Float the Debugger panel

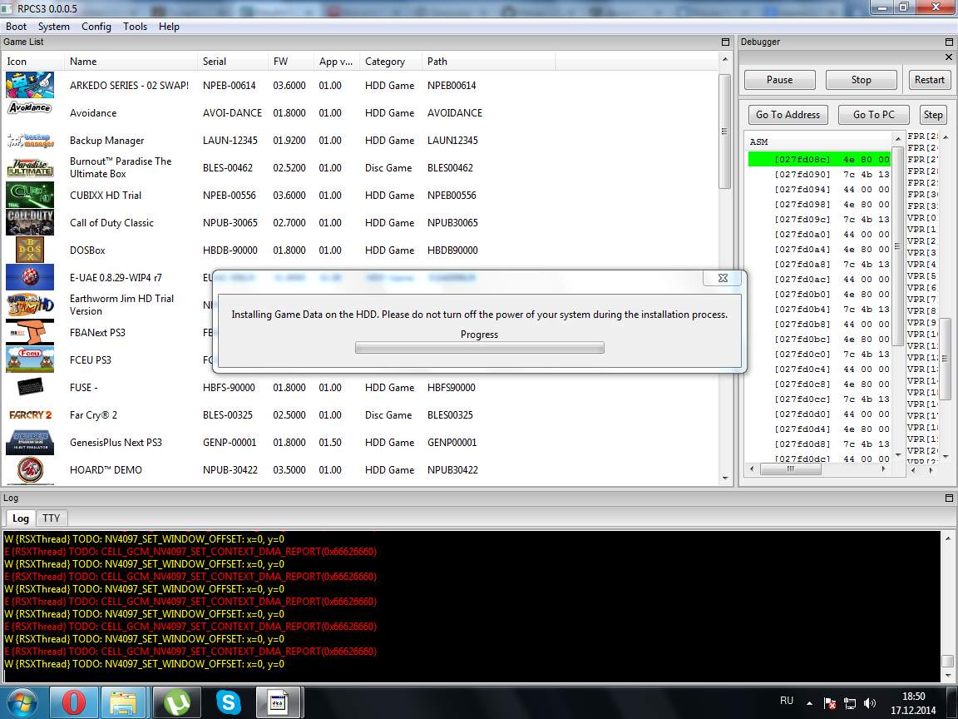click(949, 42)
